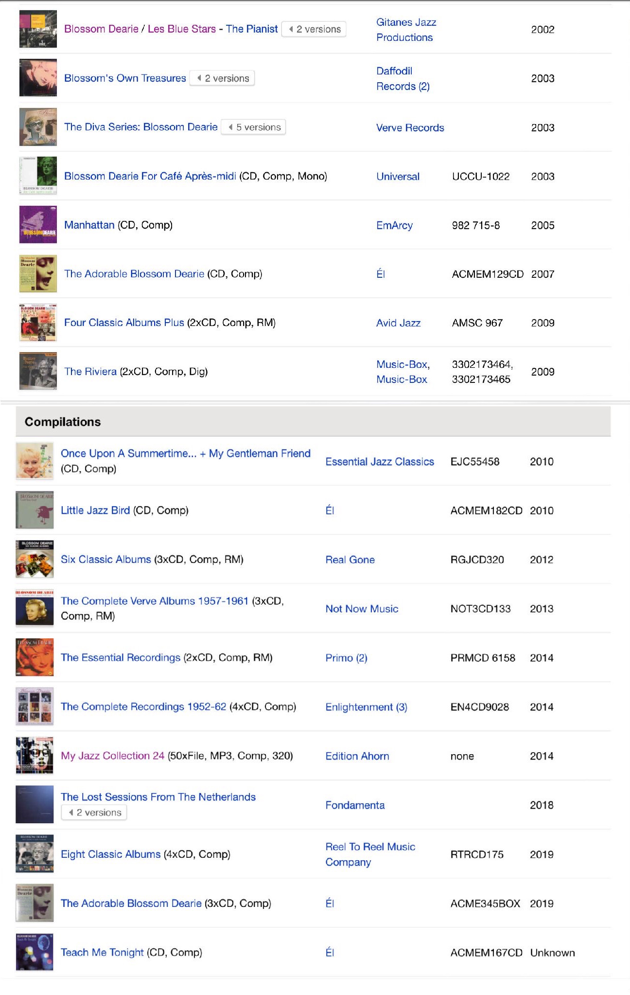The height and width of the screenshot is (995, 630).
Task: Open the Verve Records label page
Action: [x=410, y=127]
